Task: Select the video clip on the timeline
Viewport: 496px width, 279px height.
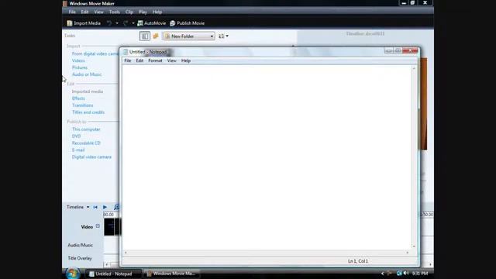Action: [112, 227]
